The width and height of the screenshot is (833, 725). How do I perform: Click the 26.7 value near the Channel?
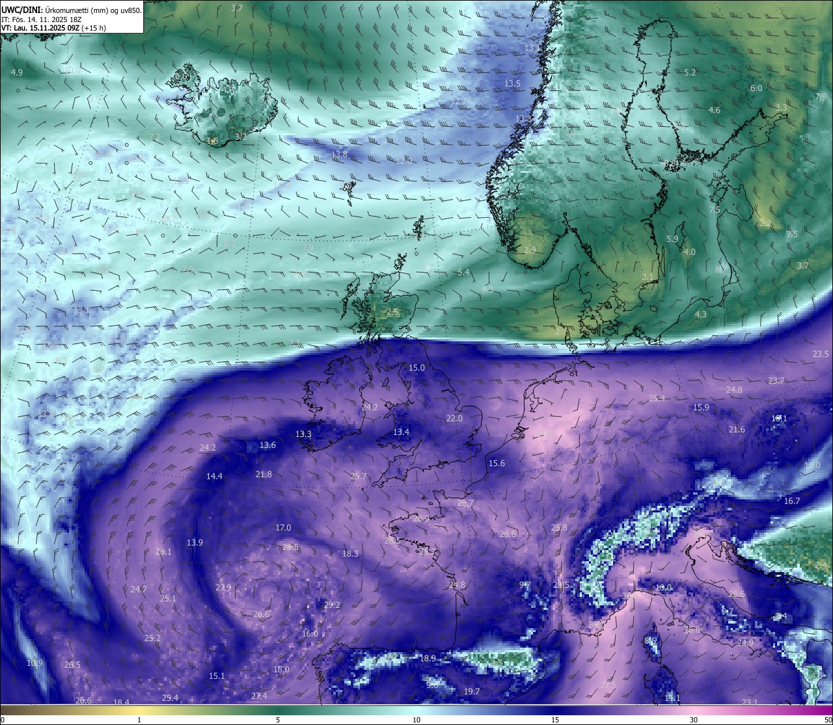(465, 503)
